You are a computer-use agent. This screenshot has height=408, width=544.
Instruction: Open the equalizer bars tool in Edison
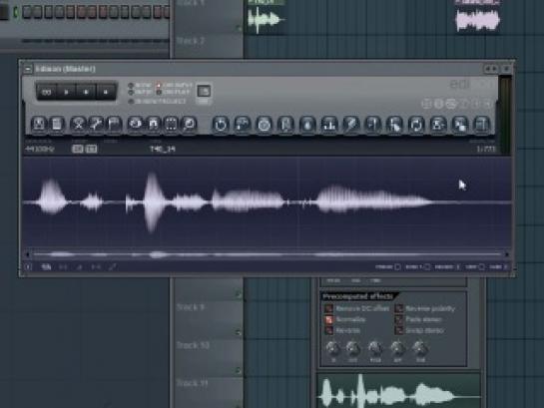pos(329,125)
